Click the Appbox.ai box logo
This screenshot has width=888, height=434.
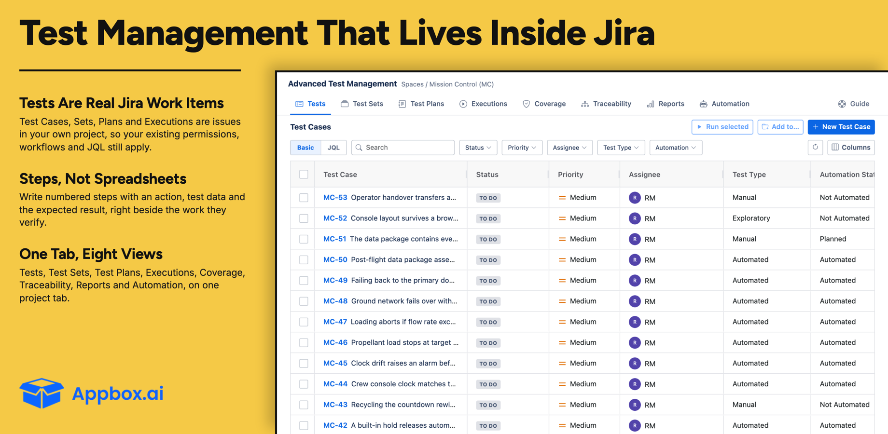[x=42, y=393]
